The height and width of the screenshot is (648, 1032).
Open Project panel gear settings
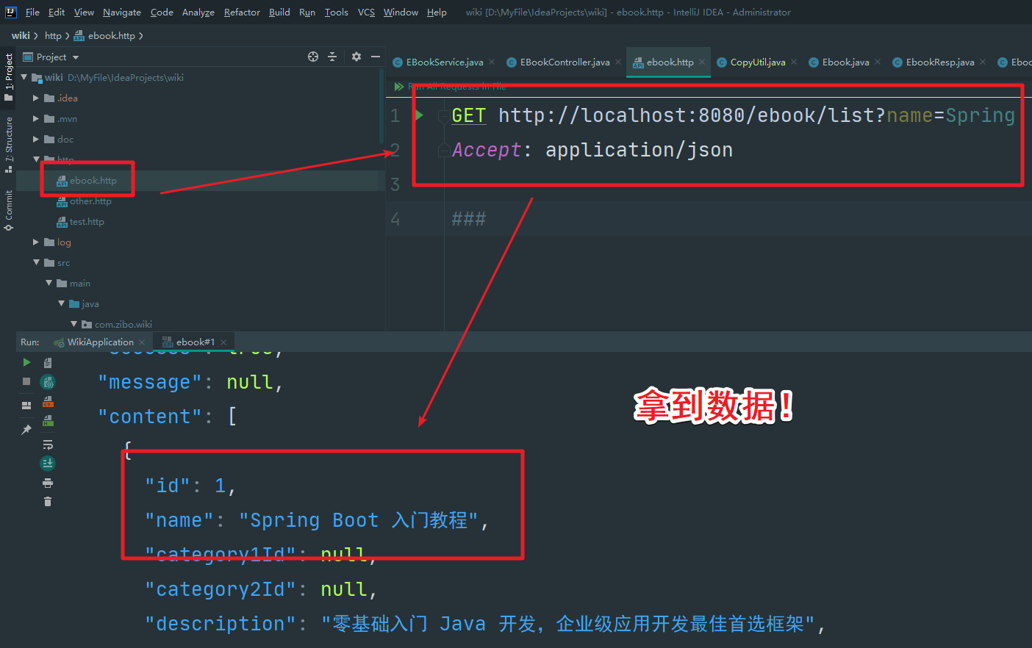point(356,57)
